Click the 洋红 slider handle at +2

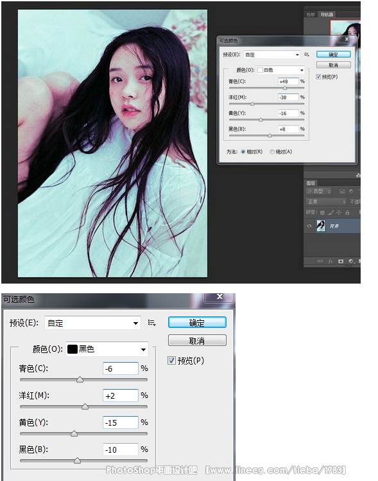pyautogui.click(x=85, y=407)
